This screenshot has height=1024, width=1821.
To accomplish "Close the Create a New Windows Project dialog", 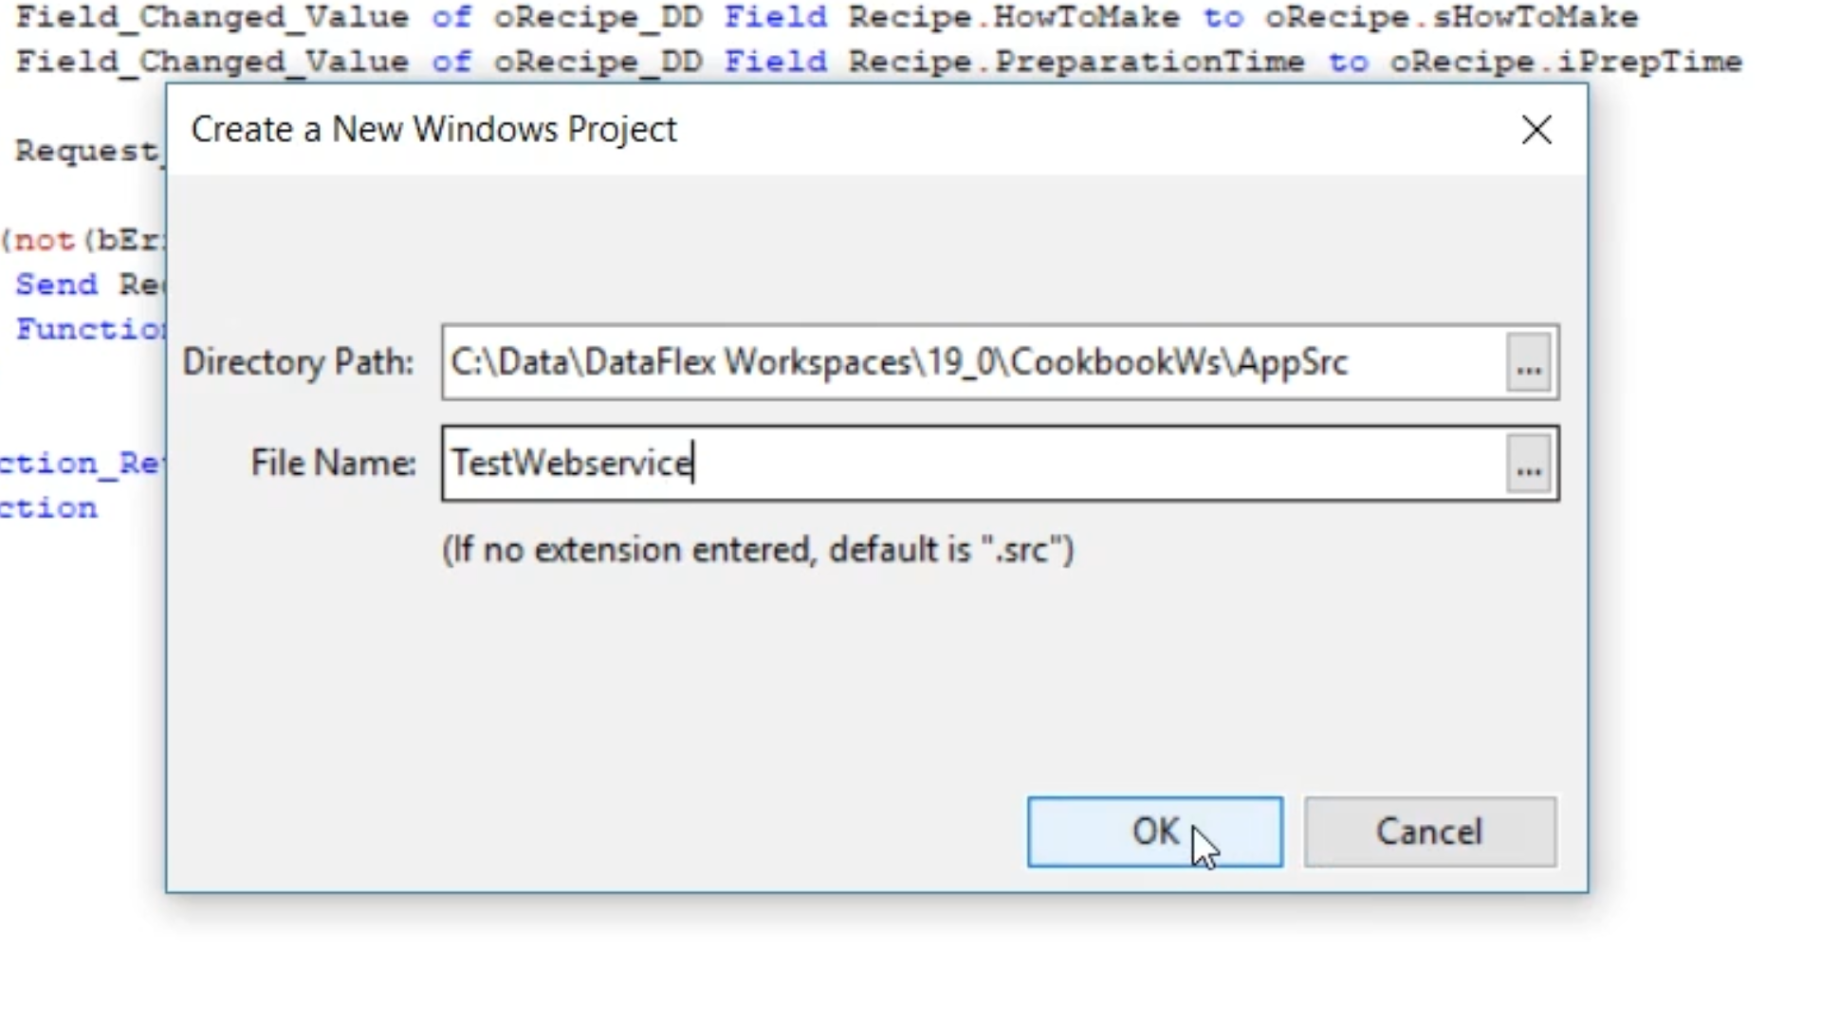I will [1536, 130].
